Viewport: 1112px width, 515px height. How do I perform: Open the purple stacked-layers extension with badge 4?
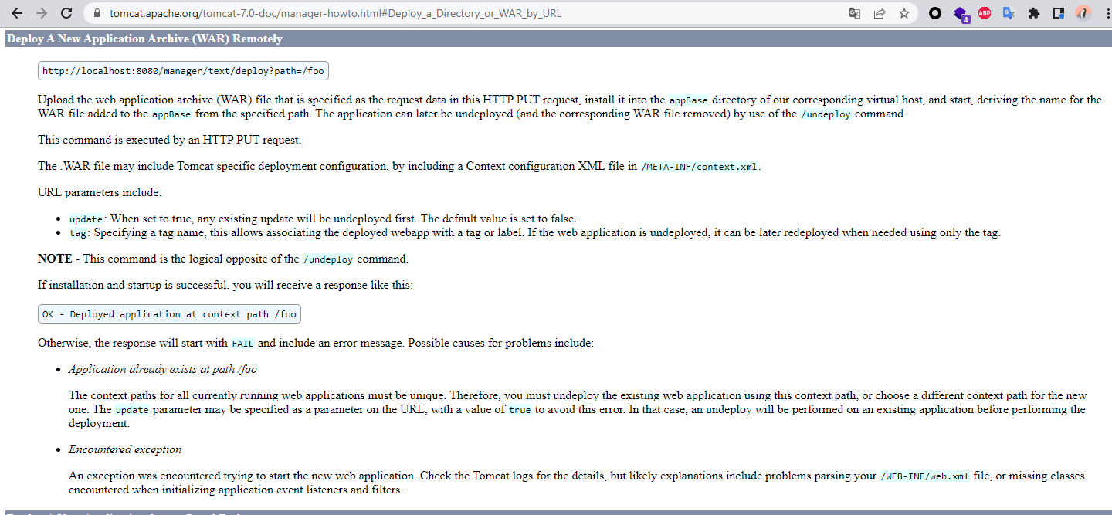click(960, 14)
